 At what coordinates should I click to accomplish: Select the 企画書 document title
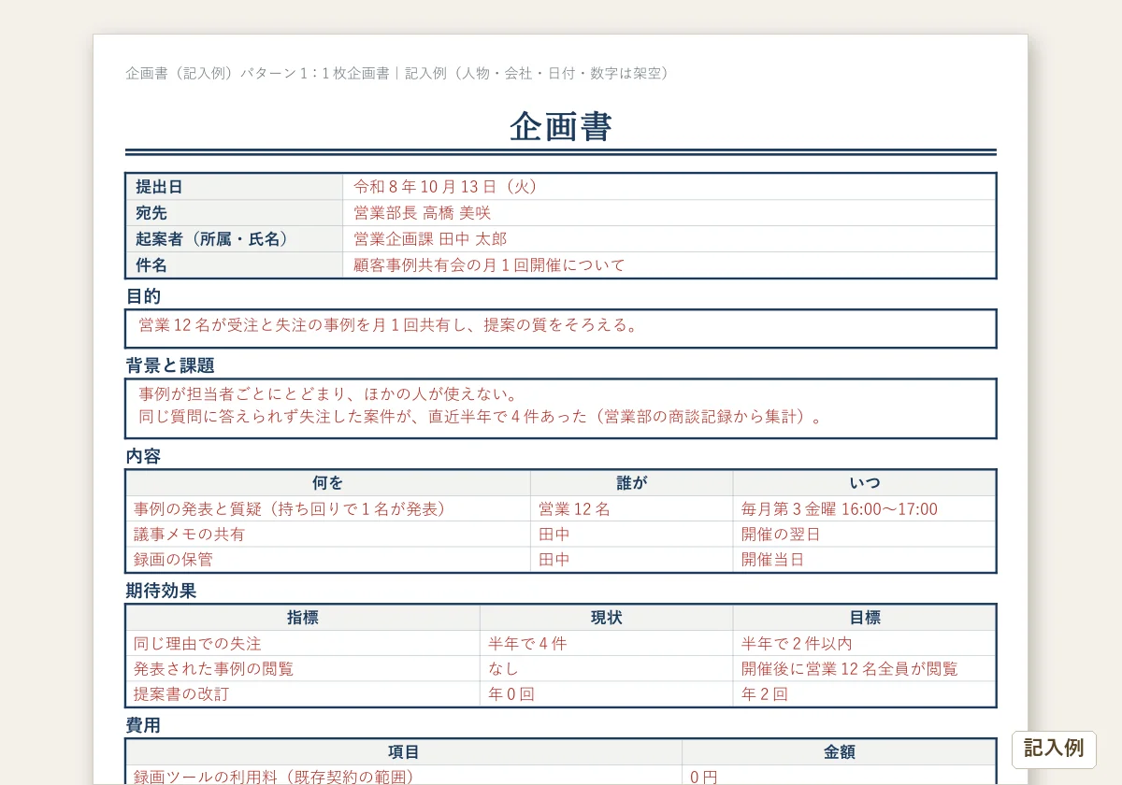[x=561, y=126]
